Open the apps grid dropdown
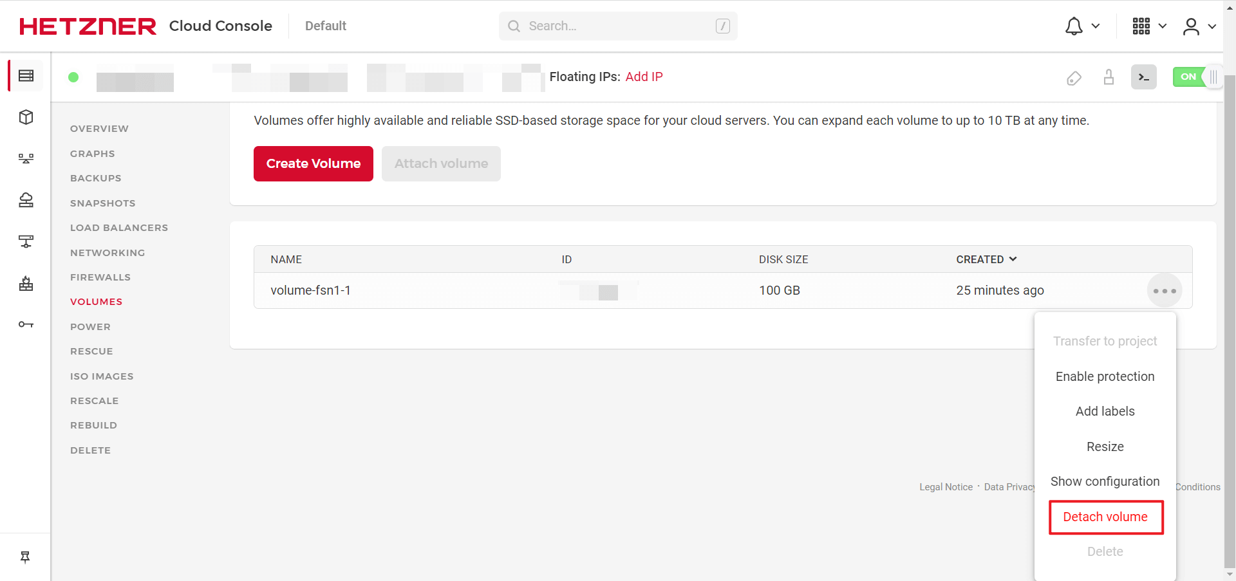 tap(1150, 26)
